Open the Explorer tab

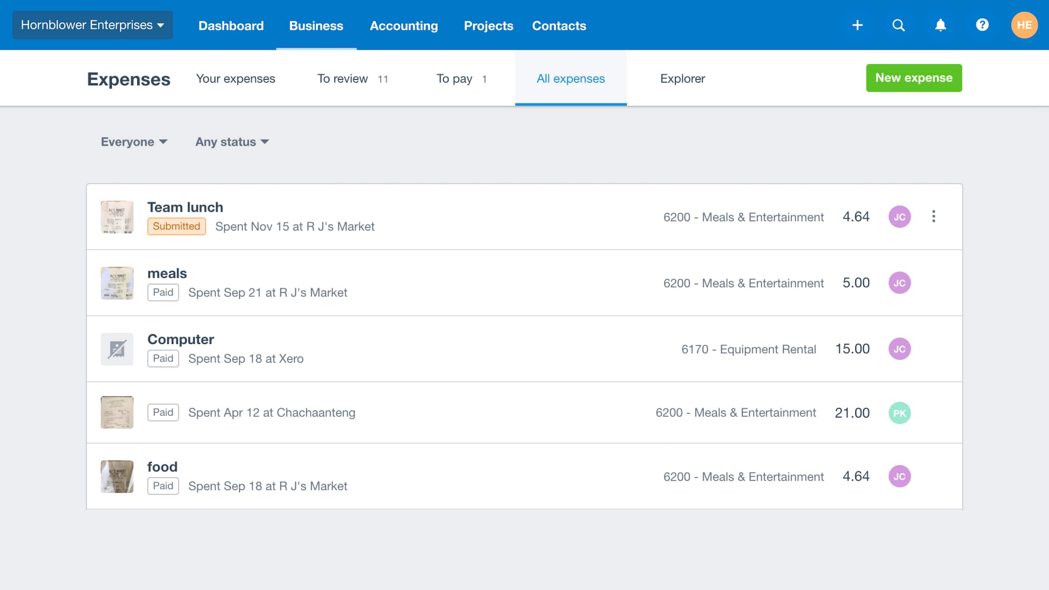click(682, 79)
